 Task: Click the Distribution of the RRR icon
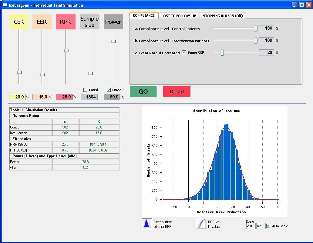[147, 224]
